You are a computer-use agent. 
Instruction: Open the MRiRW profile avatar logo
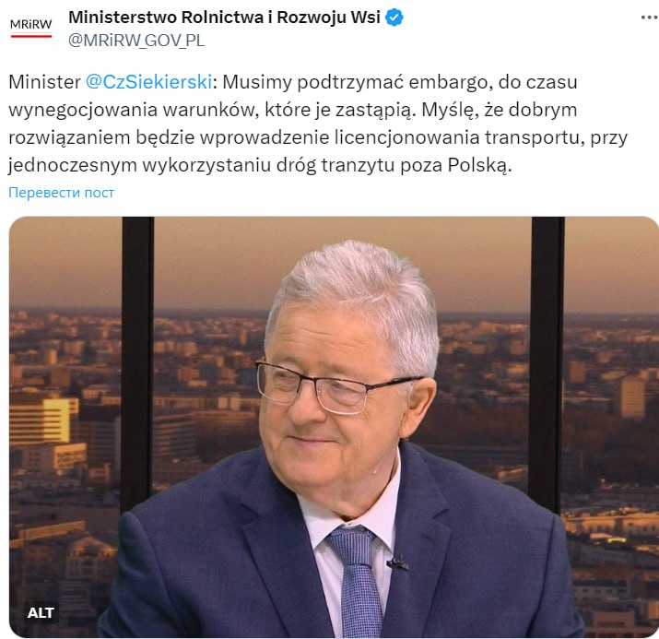point(31,28)
